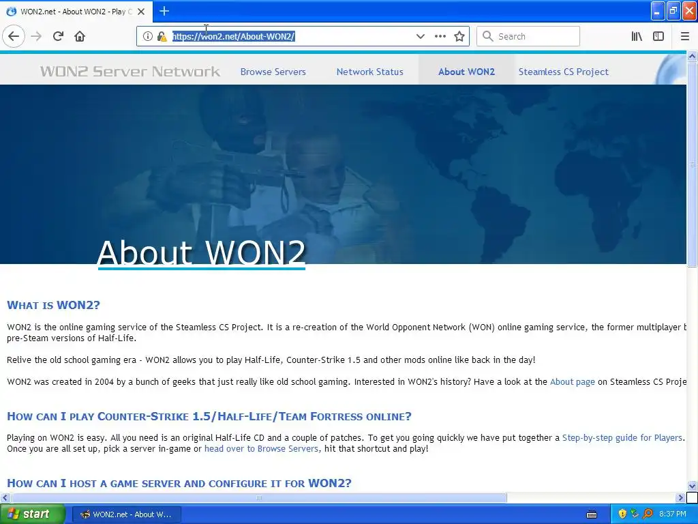Click the network connection tray icon
Screen dimensions: 698x524
[x=635, y=514]
